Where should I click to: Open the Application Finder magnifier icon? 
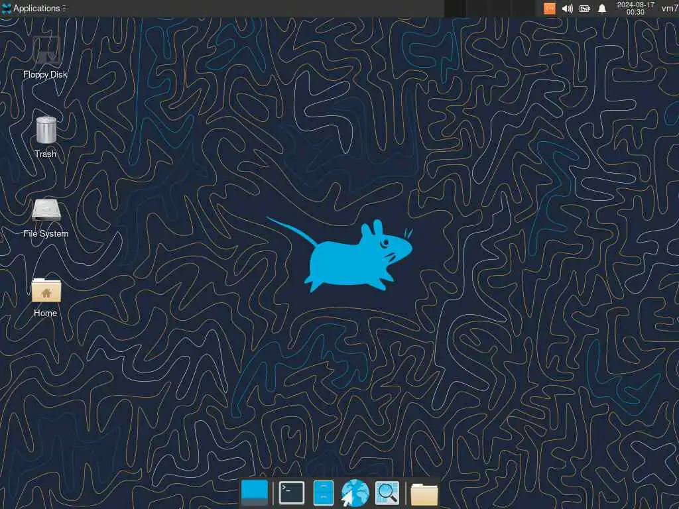click(387, 492)
